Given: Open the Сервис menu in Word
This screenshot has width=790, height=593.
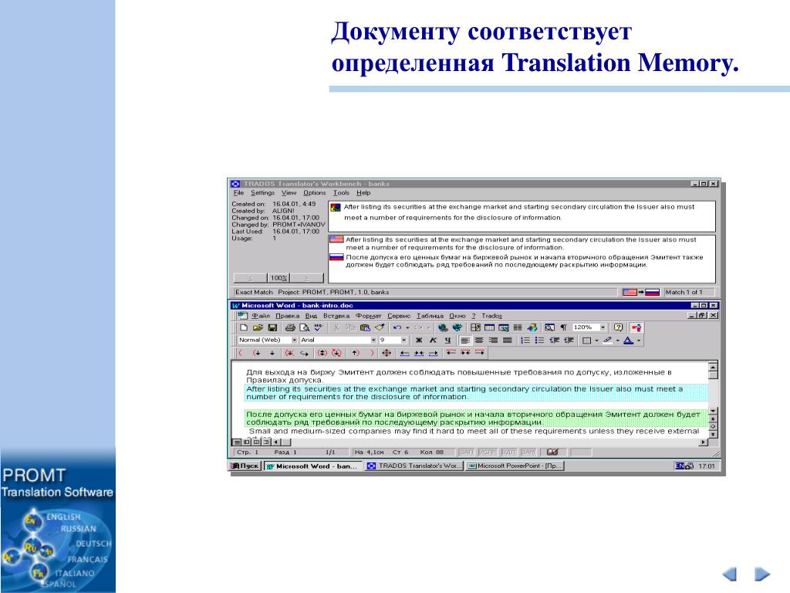Looking at the screenshot, I should 399,316.
